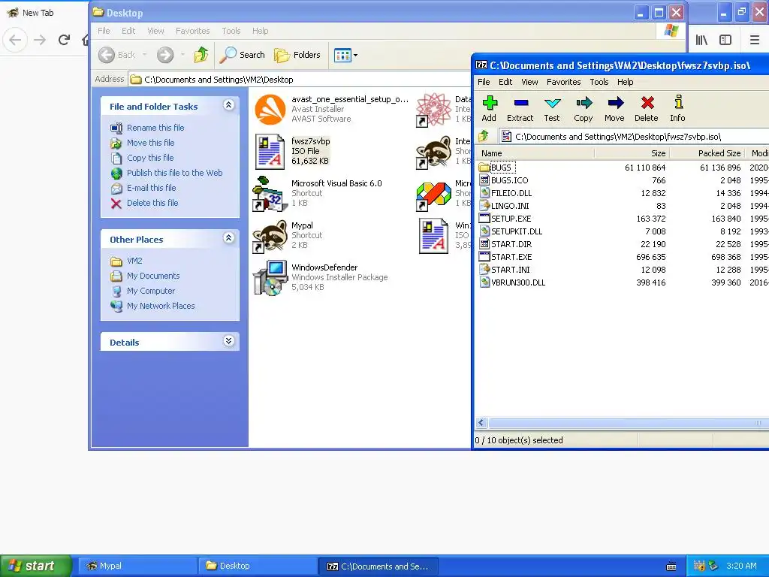
Task: Switch to Desktop taskbar button
Action: [x=258, y=566]
